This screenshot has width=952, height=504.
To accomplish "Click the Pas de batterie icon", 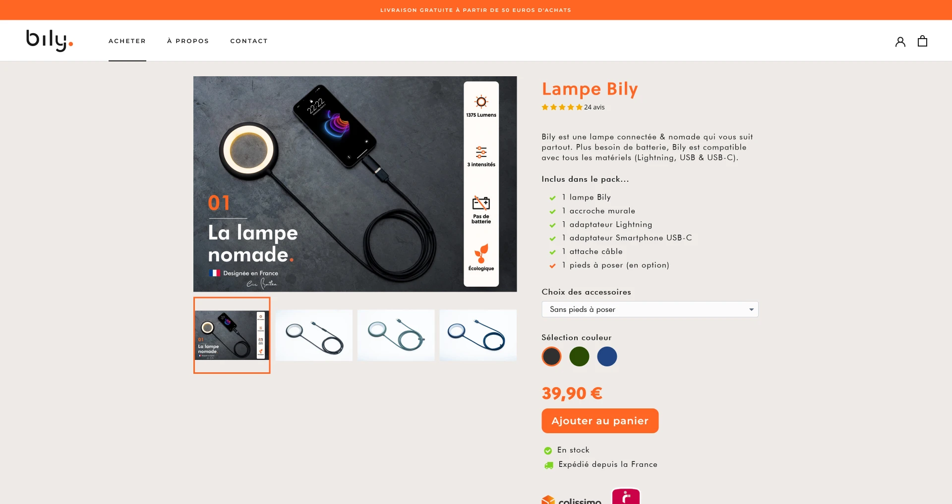I will [481, 203].
